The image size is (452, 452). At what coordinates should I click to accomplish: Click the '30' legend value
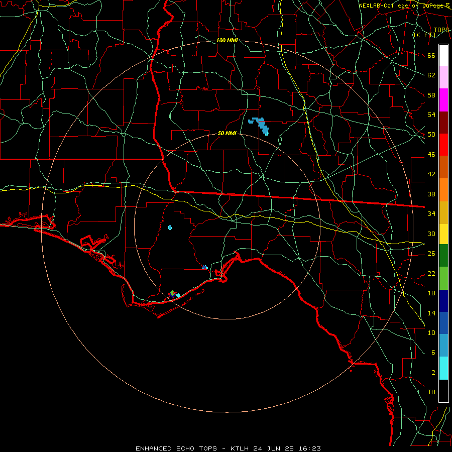pos(431,234)
